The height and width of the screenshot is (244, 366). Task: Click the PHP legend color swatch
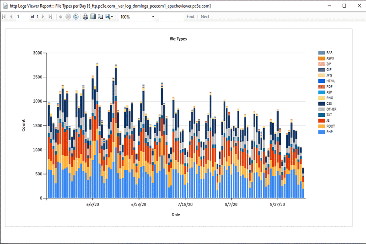[x=321, y=131]
